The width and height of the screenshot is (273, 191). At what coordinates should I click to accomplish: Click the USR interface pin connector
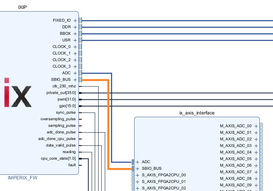click(80, 40)
